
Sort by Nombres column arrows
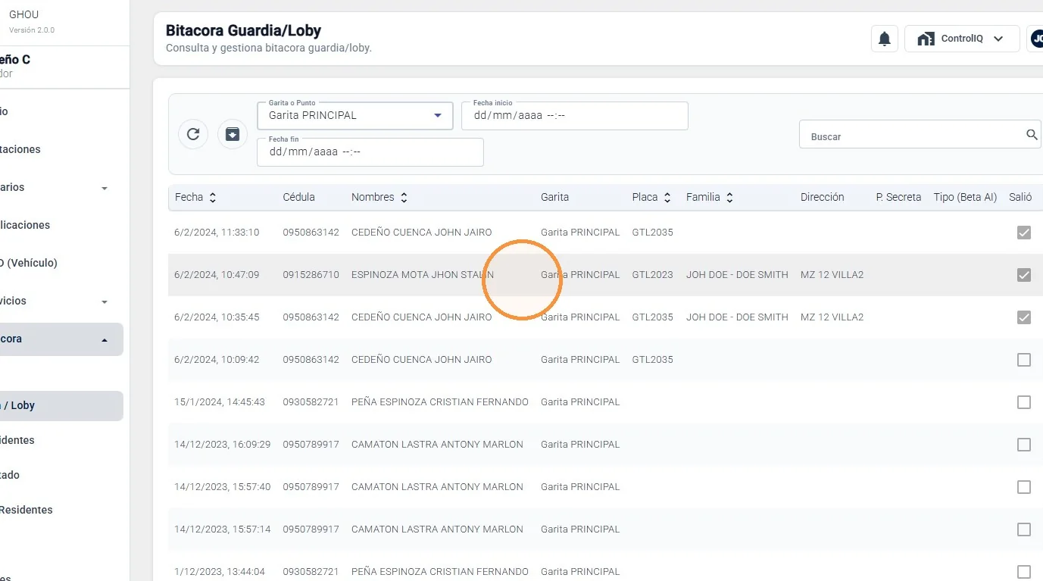tap(404, 197)
